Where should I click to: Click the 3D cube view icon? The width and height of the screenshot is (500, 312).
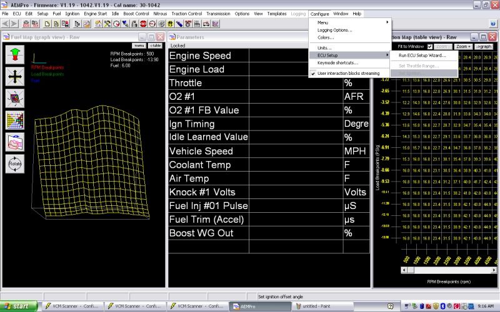[x=15, y=98]
